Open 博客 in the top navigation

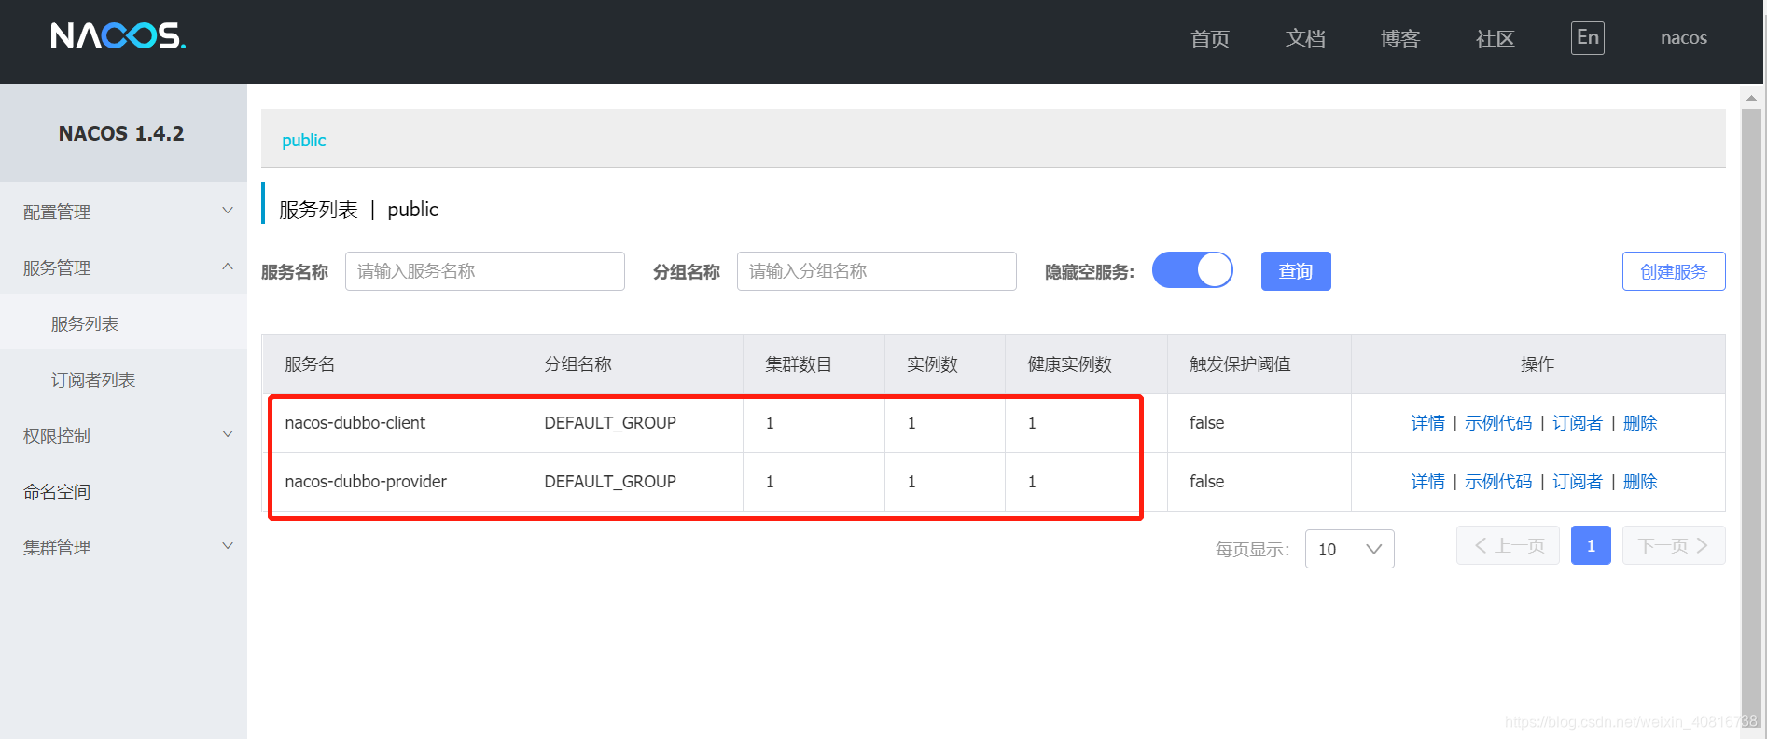coord(1400,38)
